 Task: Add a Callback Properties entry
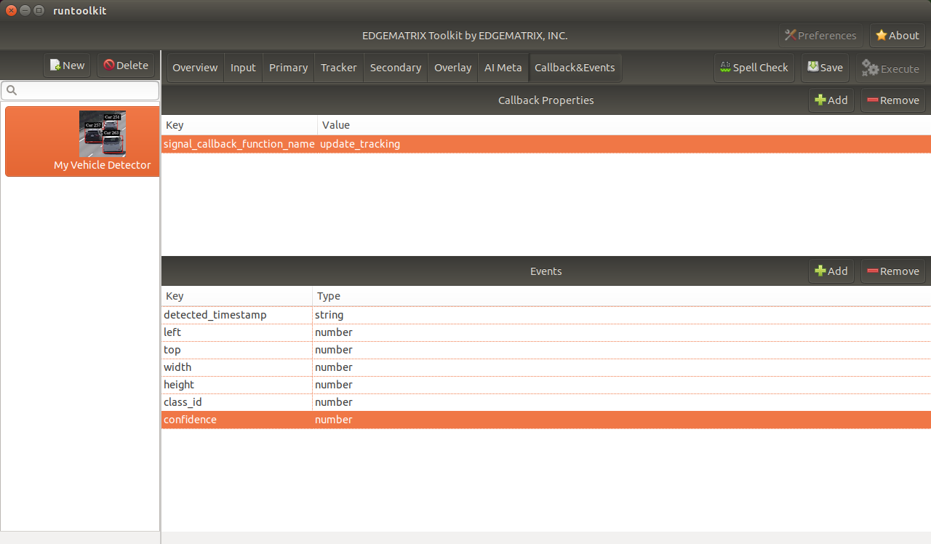pyautogui.click(x=831, y=100)
